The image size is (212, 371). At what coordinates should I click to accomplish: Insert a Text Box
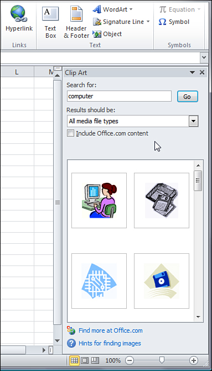tap(50, 22)
